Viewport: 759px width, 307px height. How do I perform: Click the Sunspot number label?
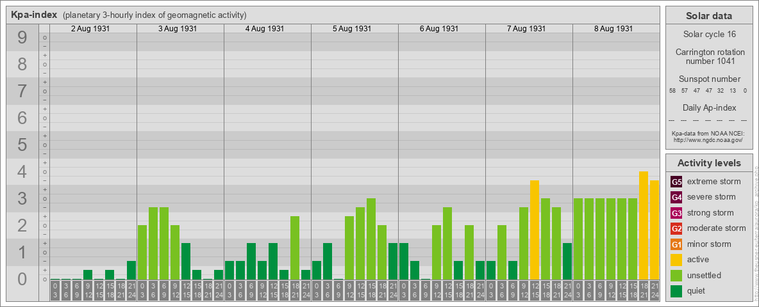(x=709, y=79)
